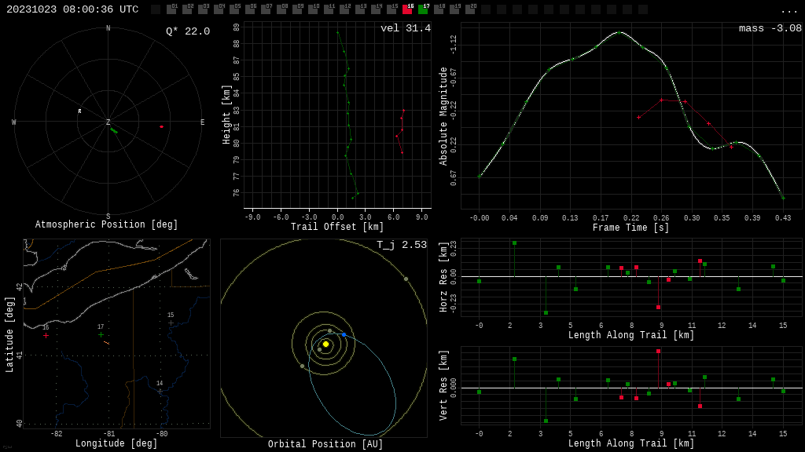Click the 20231023 08:00:36 UTC timestamp

pos(72,9)
